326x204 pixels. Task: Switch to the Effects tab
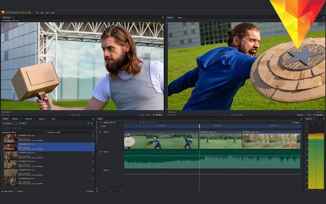(x=15, y=119)
